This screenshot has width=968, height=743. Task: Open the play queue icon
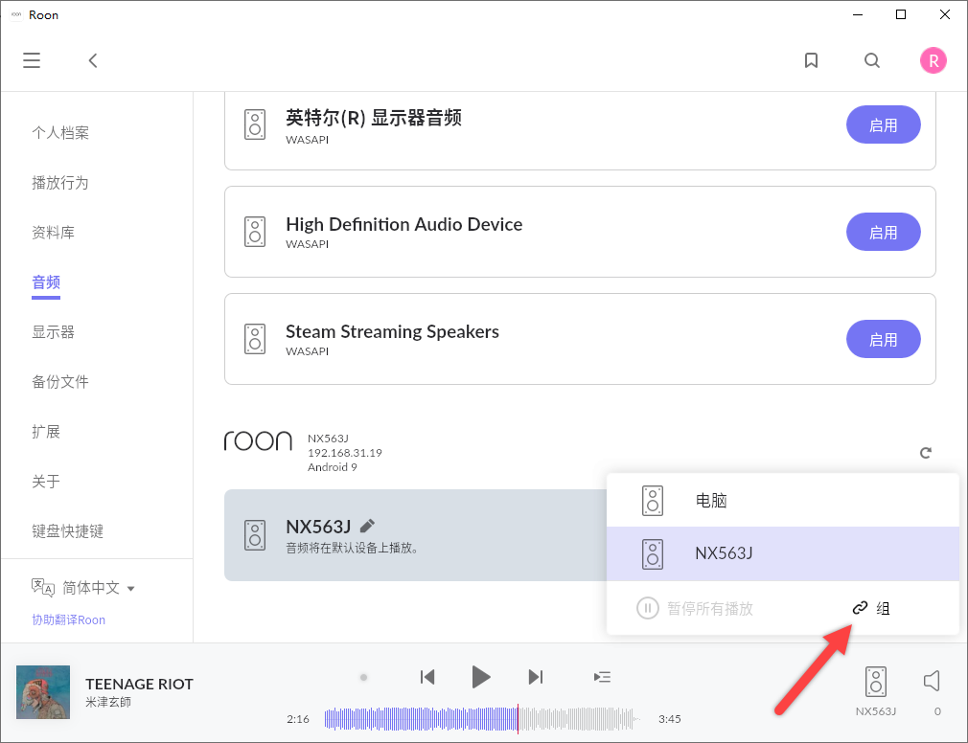[602, 678]
